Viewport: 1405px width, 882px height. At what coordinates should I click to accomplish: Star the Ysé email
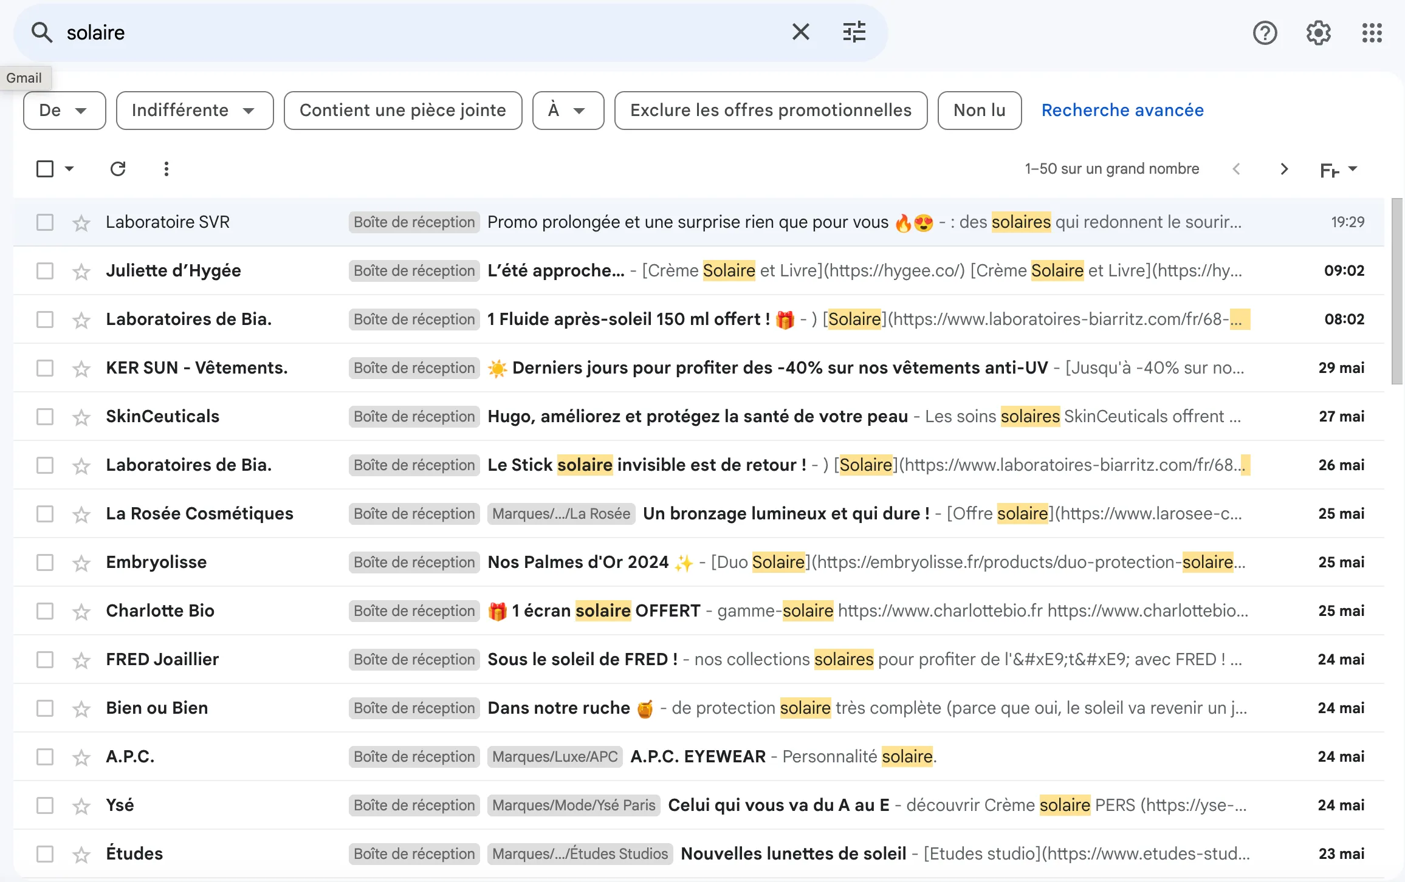click(81, 806)
